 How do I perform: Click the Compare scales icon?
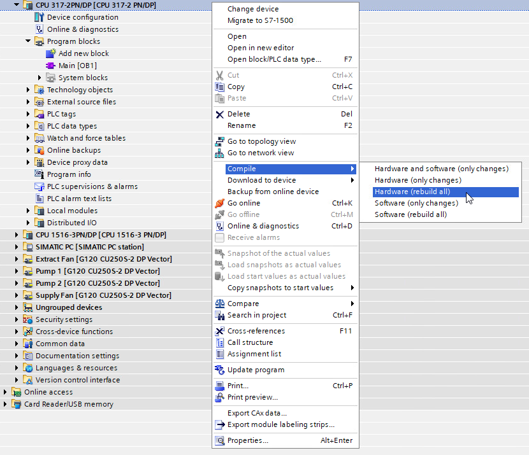pyautogui.click(x=220, y=304)
